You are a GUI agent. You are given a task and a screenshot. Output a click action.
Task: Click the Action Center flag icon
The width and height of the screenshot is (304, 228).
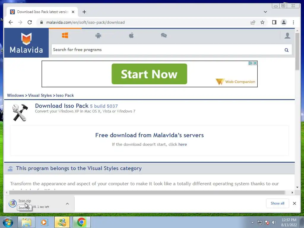coord(267,222)
